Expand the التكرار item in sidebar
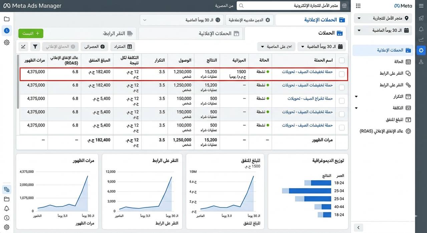This screenshot has width=427, height=233. (383, 96)
